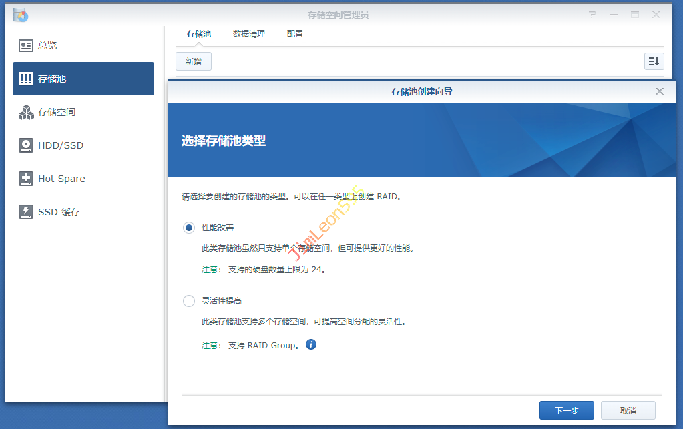Click the 灵活性提高 option label text
Image resolution: width=683 pixels, height=429 pixels.
tap(222, 301)
